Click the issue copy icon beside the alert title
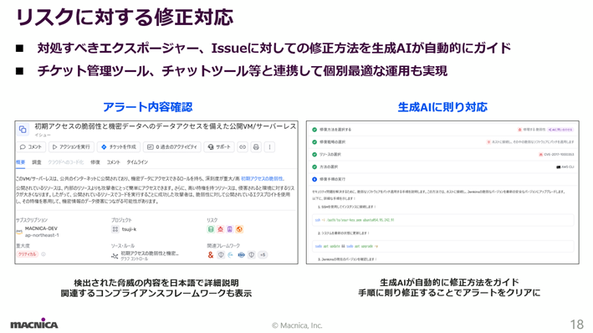The image size is (593, 333). click(x=23, y=130)
